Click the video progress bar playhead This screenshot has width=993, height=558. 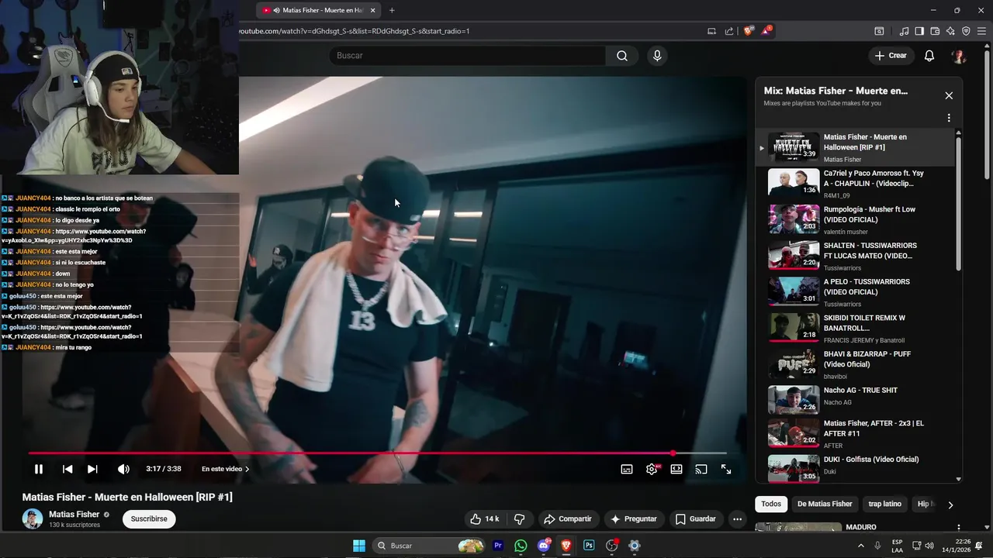click(673, 453)
